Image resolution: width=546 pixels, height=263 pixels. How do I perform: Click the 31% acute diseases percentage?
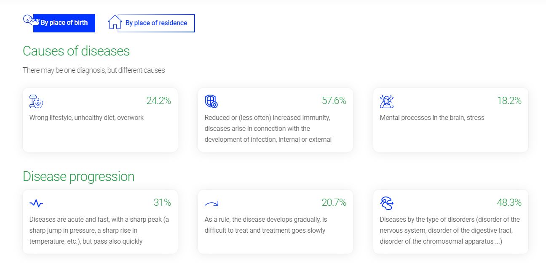pos(162,202)
